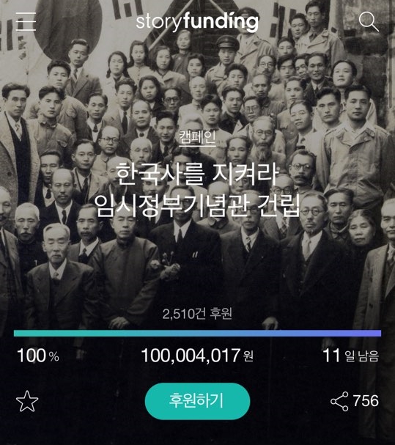
Task: Open search with the magnifier icon
Action: [x=369, y=21]
